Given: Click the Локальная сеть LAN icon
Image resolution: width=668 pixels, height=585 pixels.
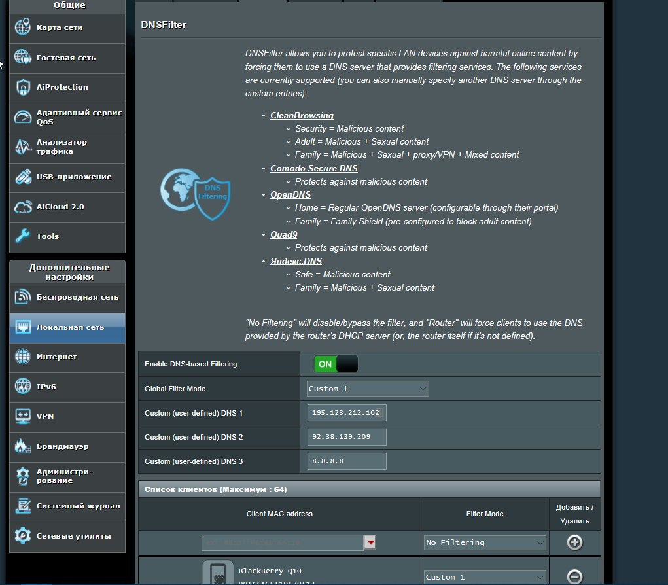Looking at the screenshot, I should 23,327.
